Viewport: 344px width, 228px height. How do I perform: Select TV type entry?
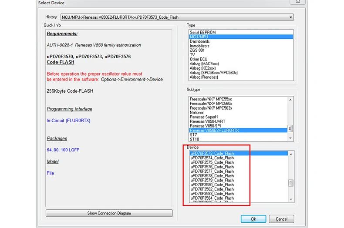click(x=241, y=55)
